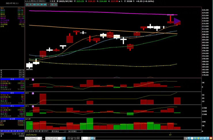Click the drawing pen icon

[208, 138]
